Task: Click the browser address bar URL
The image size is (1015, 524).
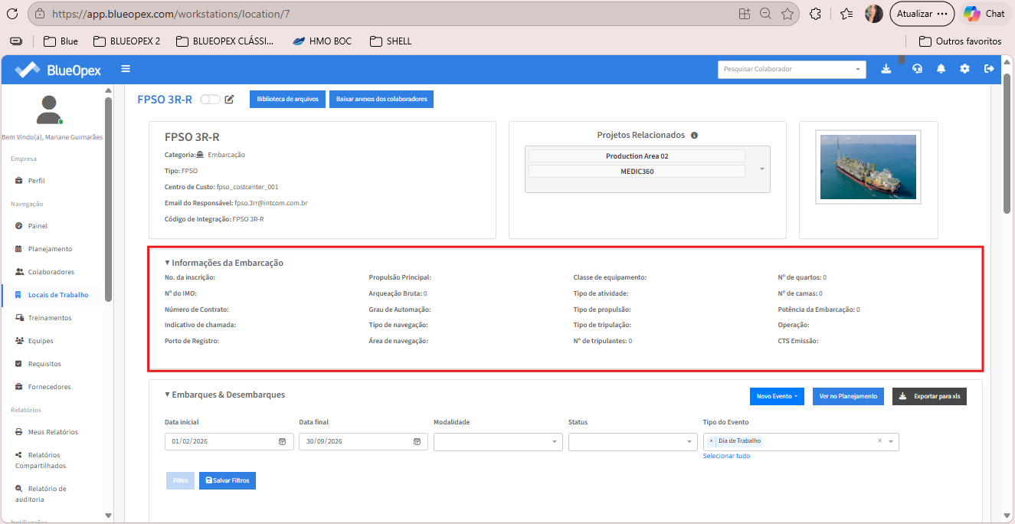Action: [x=171, y=14]
